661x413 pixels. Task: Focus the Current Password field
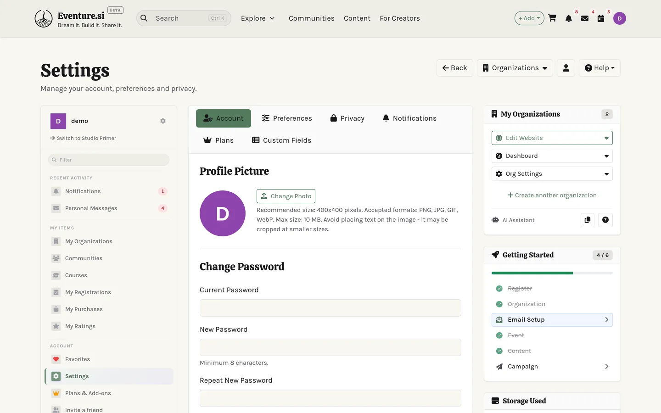330,308
